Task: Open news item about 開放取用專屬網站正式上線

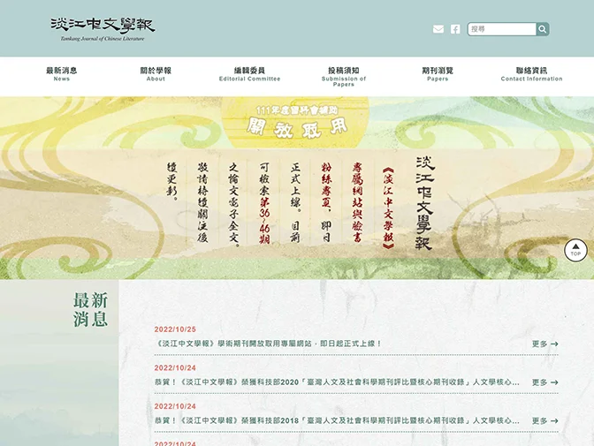Action: click(268, 344)
